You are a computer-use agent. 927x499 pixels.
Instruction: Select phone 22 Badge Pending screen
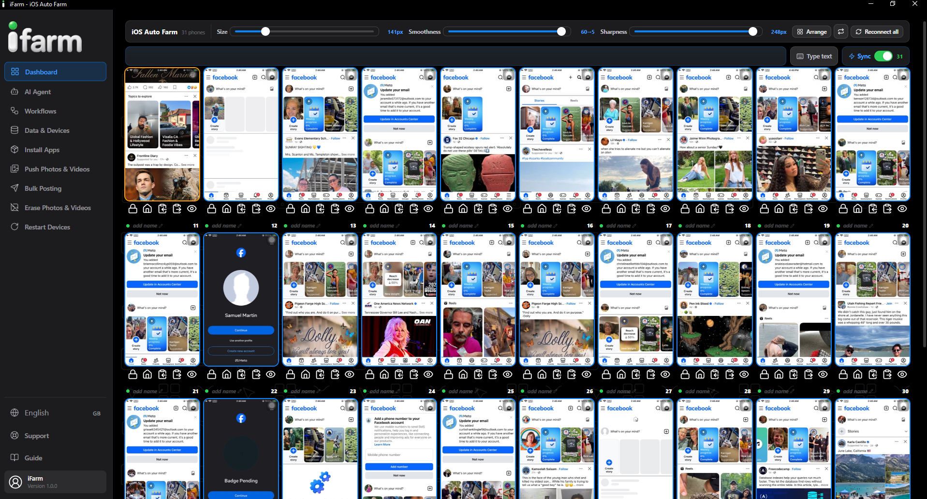coord(241,449)
